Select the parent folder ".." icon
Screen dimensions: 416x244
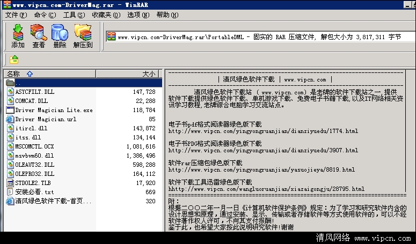tap(10, 83)
